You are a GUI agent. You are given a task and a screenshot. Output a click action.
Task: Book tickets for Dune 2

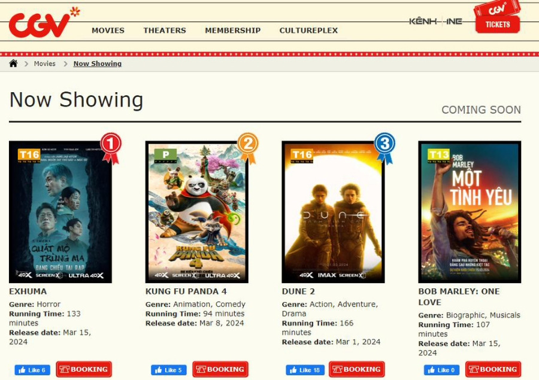point(357,369)
